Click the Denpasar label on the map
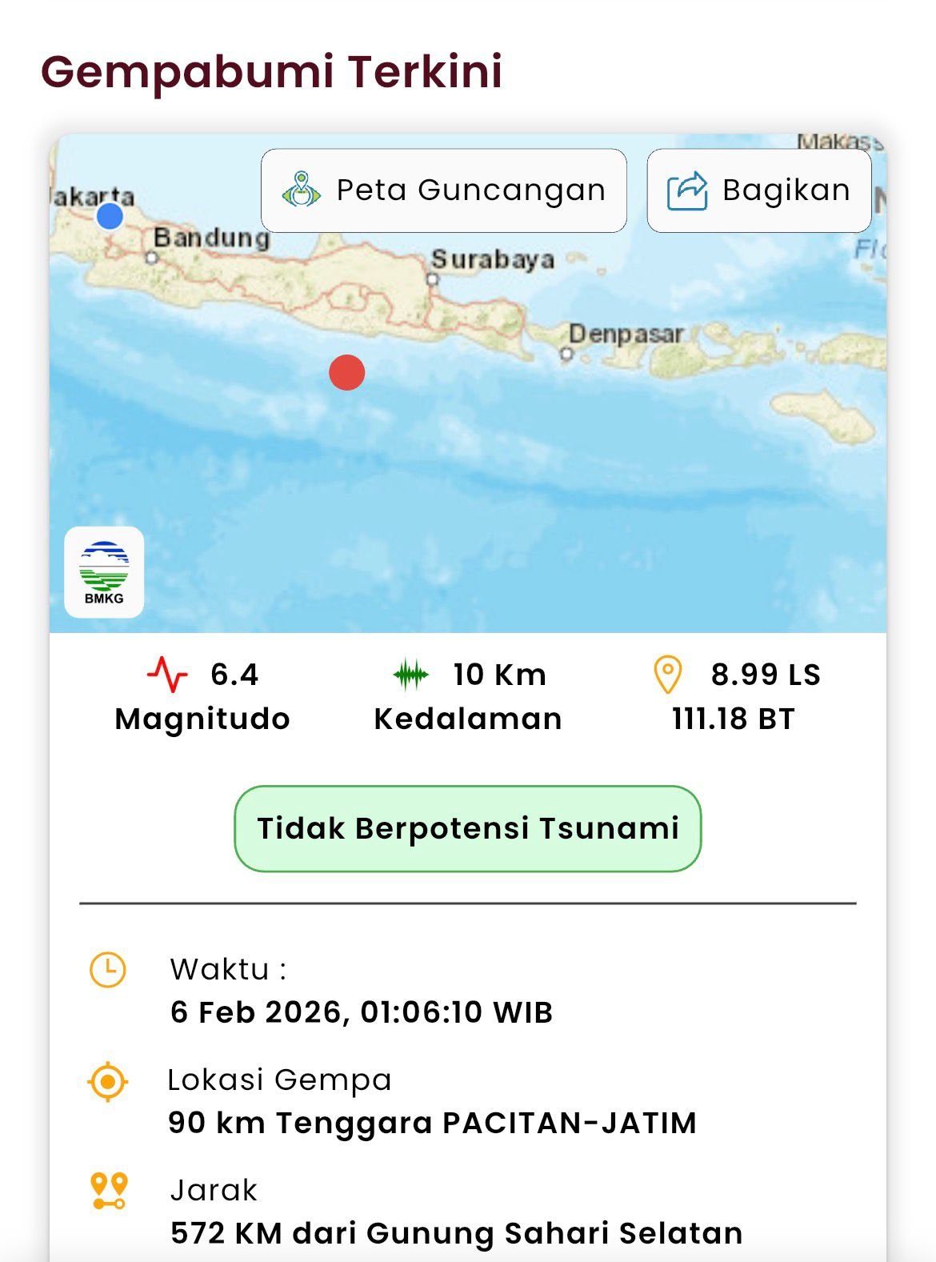 (x=626, y=334)
